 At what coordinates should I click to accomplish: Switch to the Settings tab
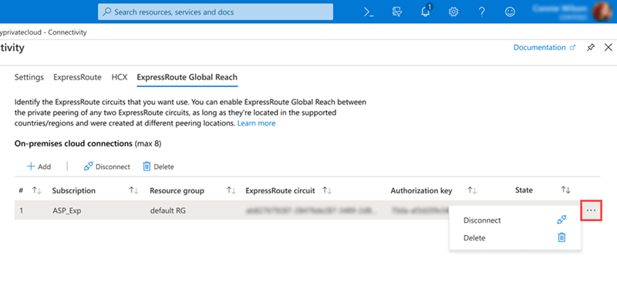tap(29, 77)
